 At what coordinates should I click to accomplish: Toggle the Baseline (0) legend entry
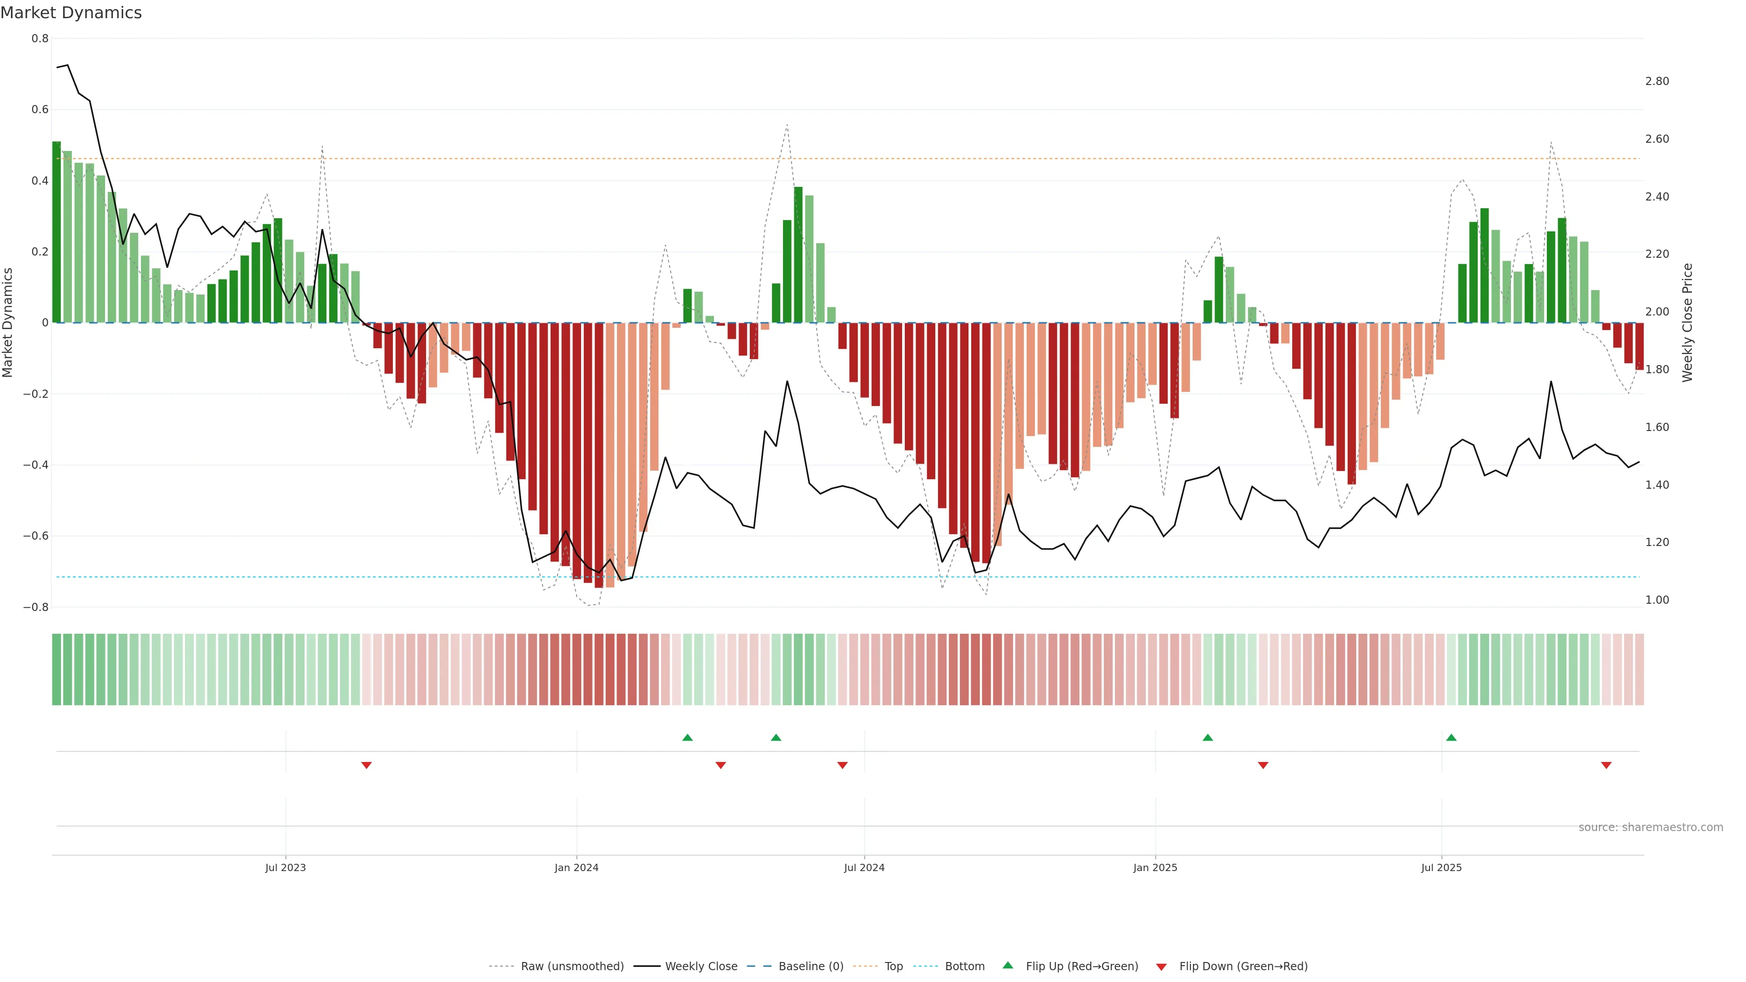coord(810,967)
